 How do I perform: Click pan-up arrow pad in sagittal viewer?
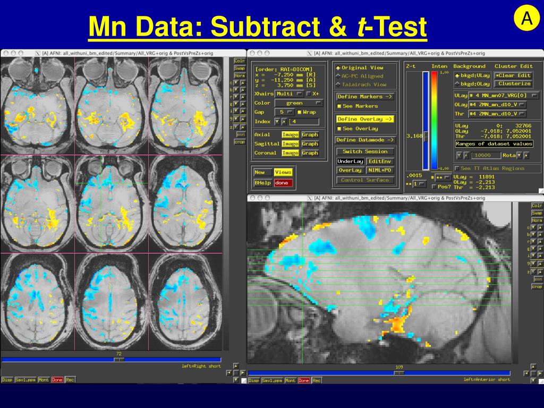533,367
